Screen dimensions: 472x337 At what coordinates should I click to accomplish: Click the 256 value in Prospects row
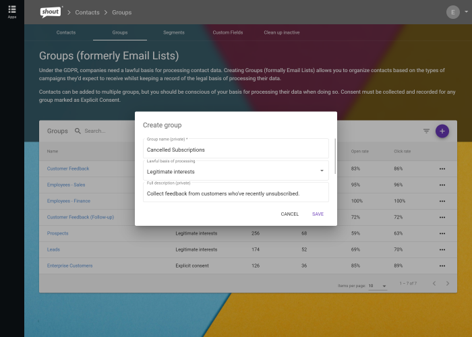[256, 233]
